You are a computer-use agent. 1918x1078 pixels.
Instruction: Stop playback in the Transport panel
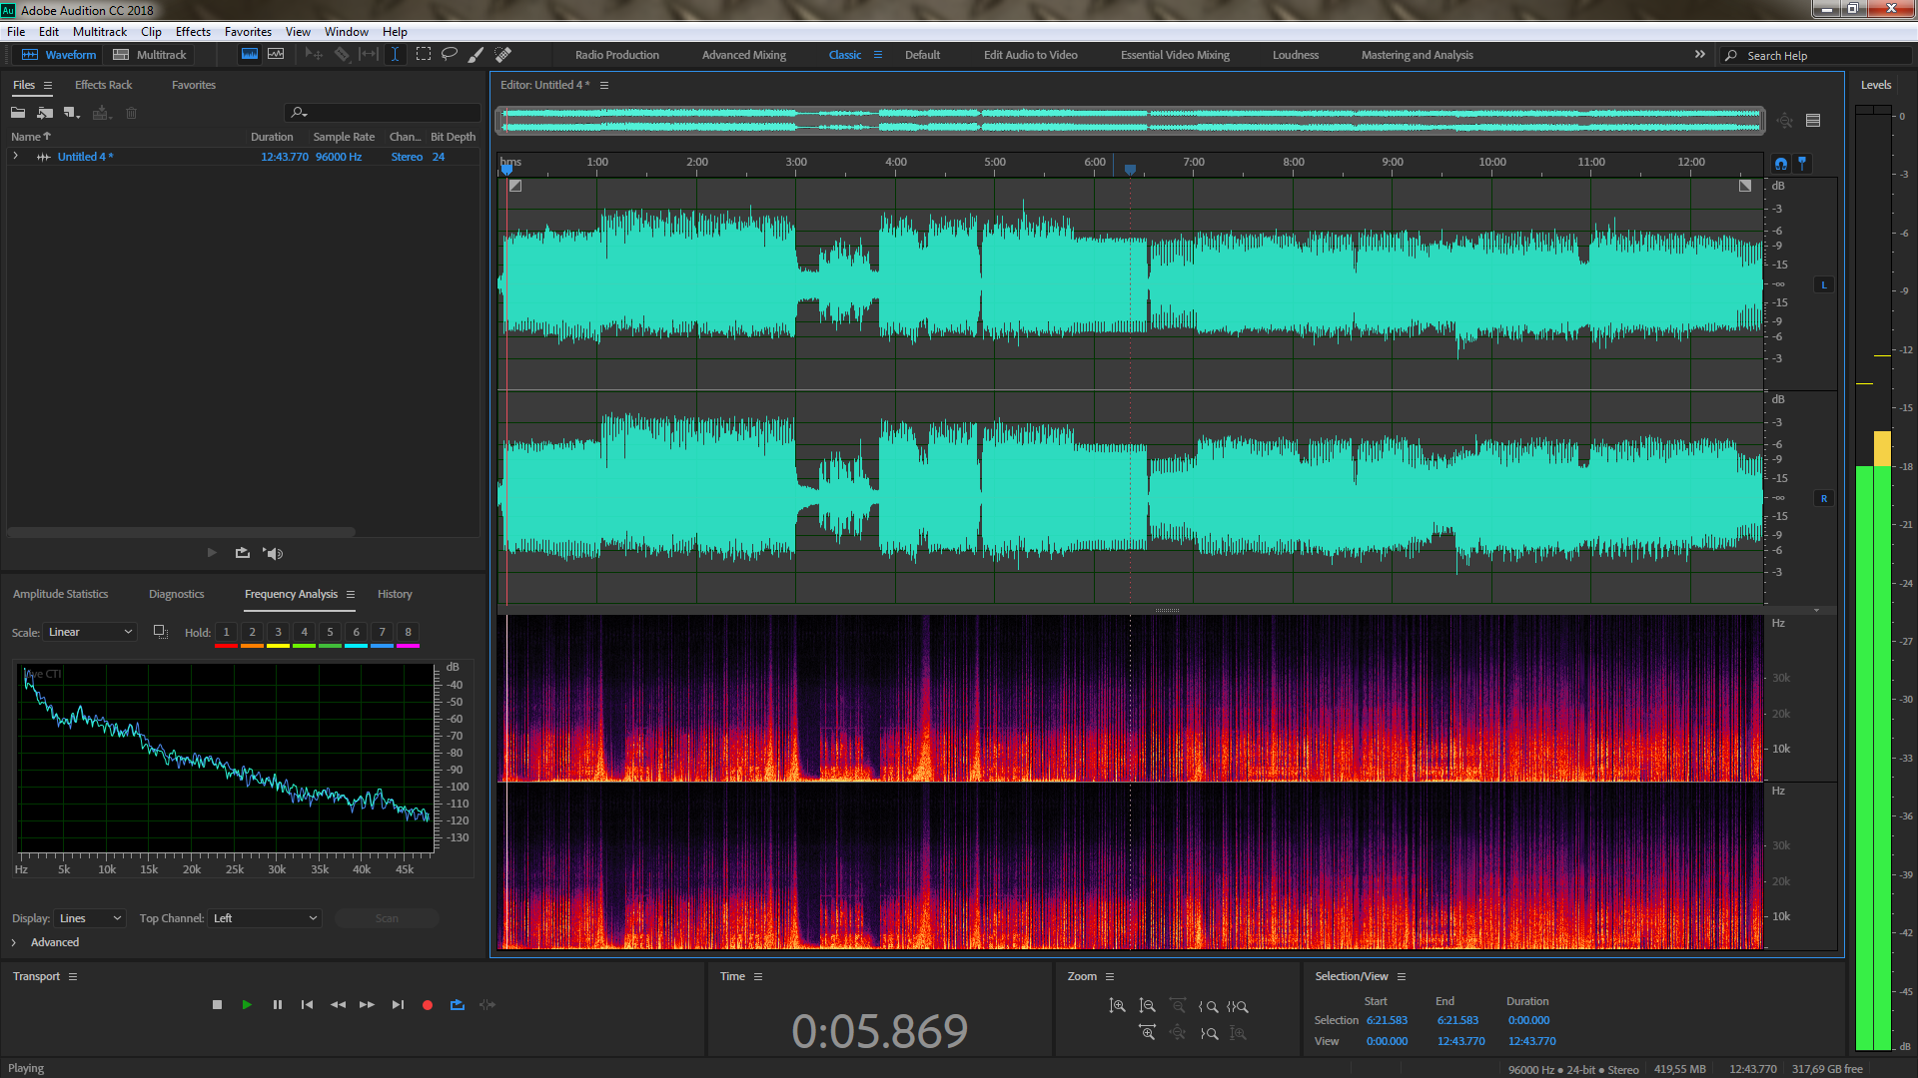(217, 1005)
